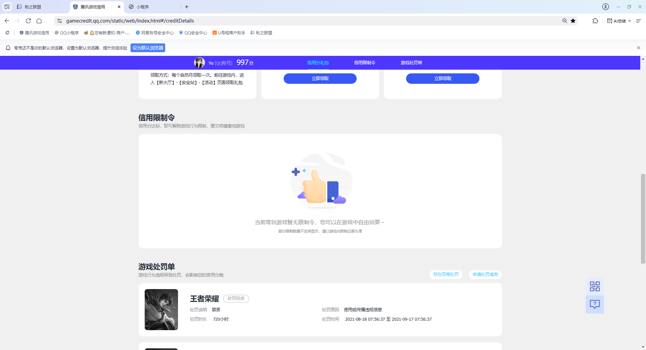Image resolution: width=646 pixels, height=350 pixels.
Task: Go back to the previous page
Action: [x=7, y=21]
